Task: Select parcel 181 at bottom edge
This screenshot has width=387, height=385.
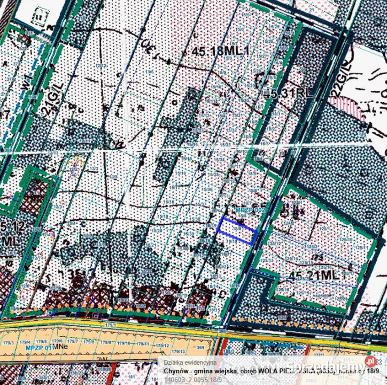Action: tap(131, 377)
